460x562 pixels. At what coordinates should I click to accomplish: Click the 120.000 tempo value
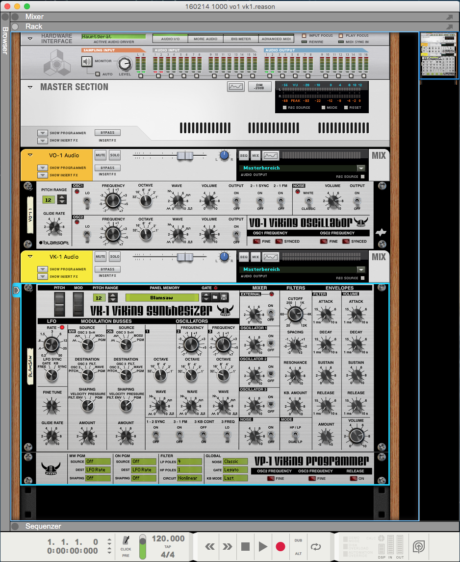click(x=168, y=538)
